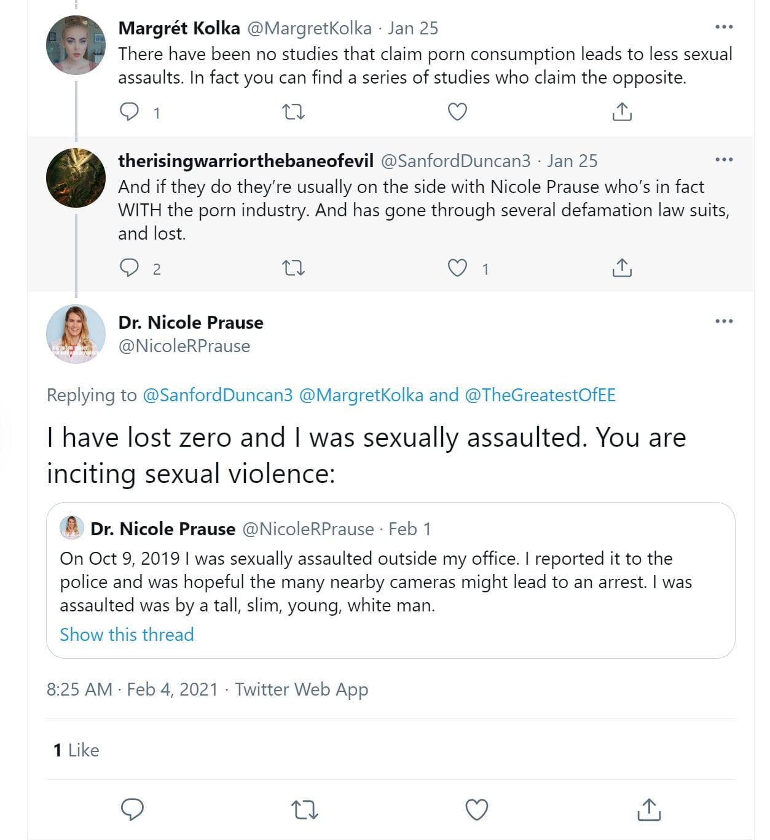Open more options on Margrét Kolka's tweet
Image resolution: width=770 pixels, height=840 pixels.
coord(724,27)
